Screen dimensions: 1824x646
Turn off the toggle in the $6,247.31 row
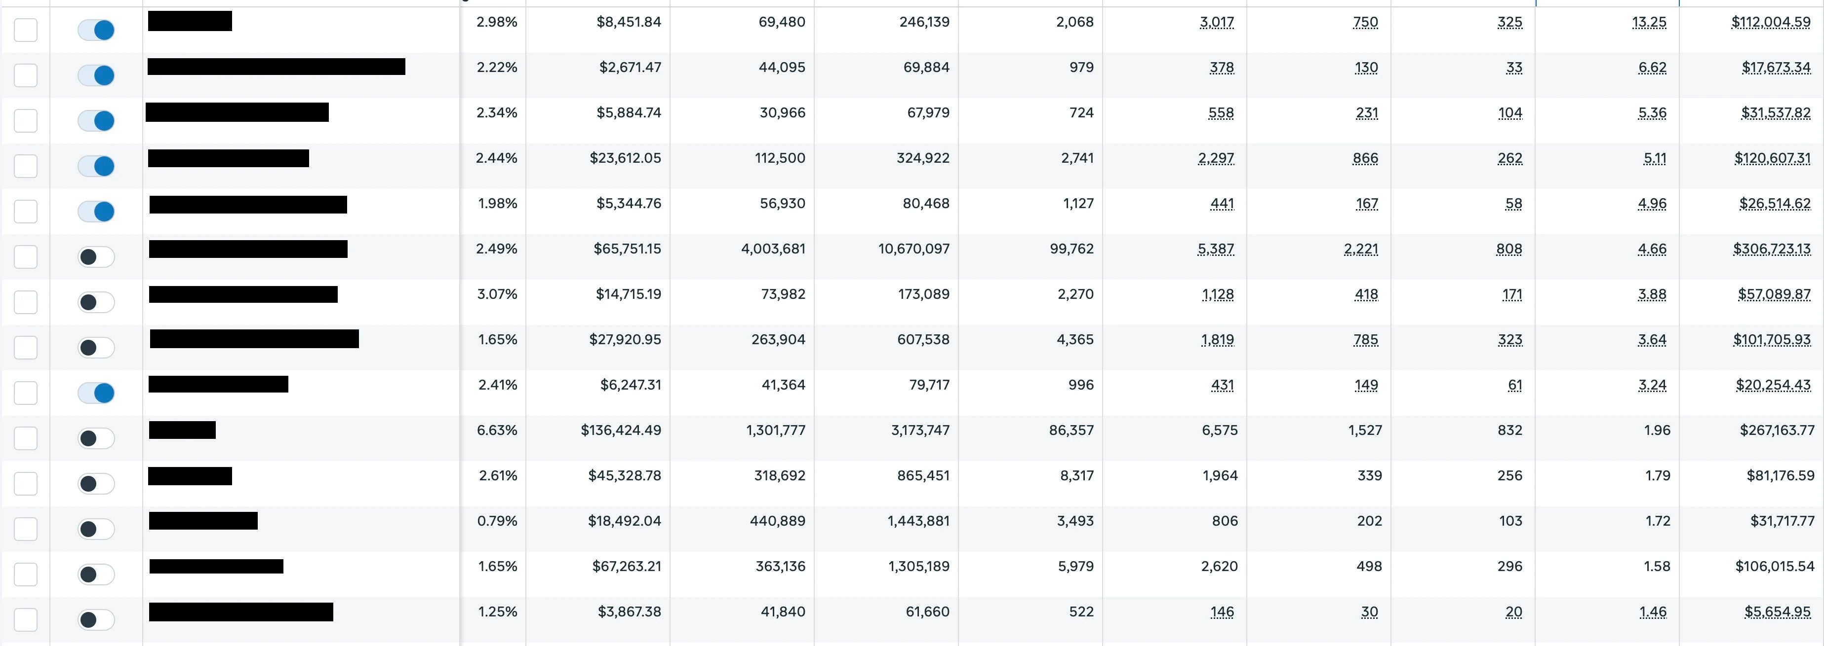[x=96, y=393]
